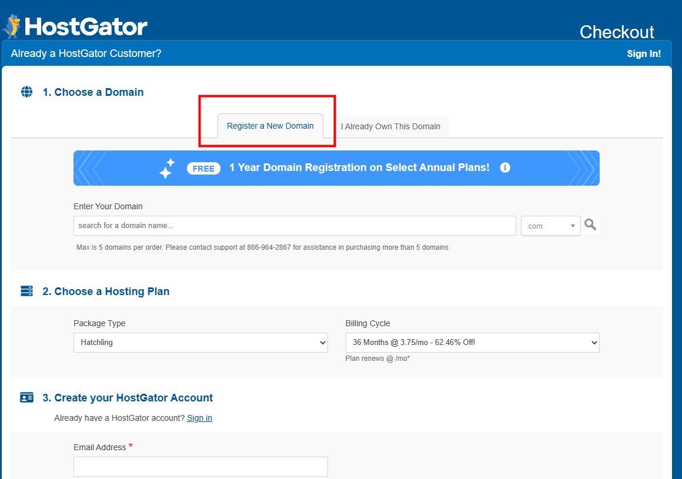Image resolution: width=682 pixels, height=479 pixels.
Task: Click the Sign in link under account section
Action: (200, 418)
